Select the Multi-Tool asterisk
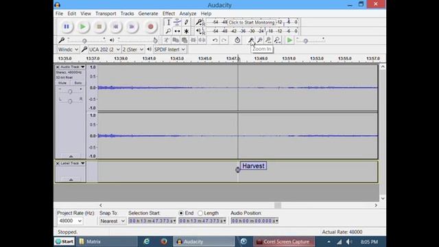 point(186,31)
